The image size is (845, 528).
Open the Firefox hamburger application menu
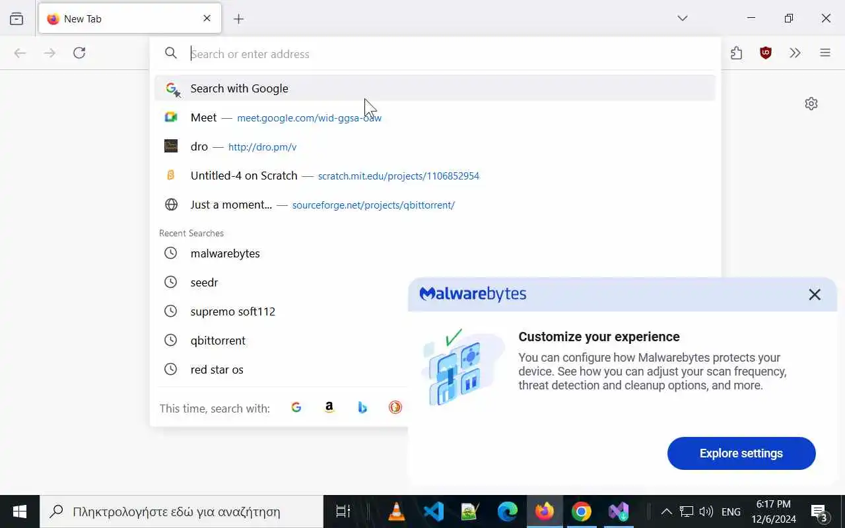[825, 53]
